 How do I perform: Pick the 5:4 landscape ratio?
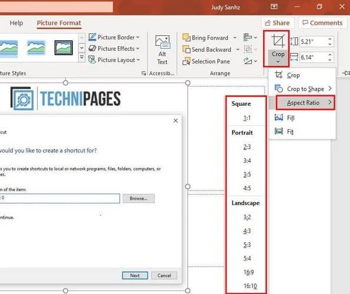pos(247,259)
